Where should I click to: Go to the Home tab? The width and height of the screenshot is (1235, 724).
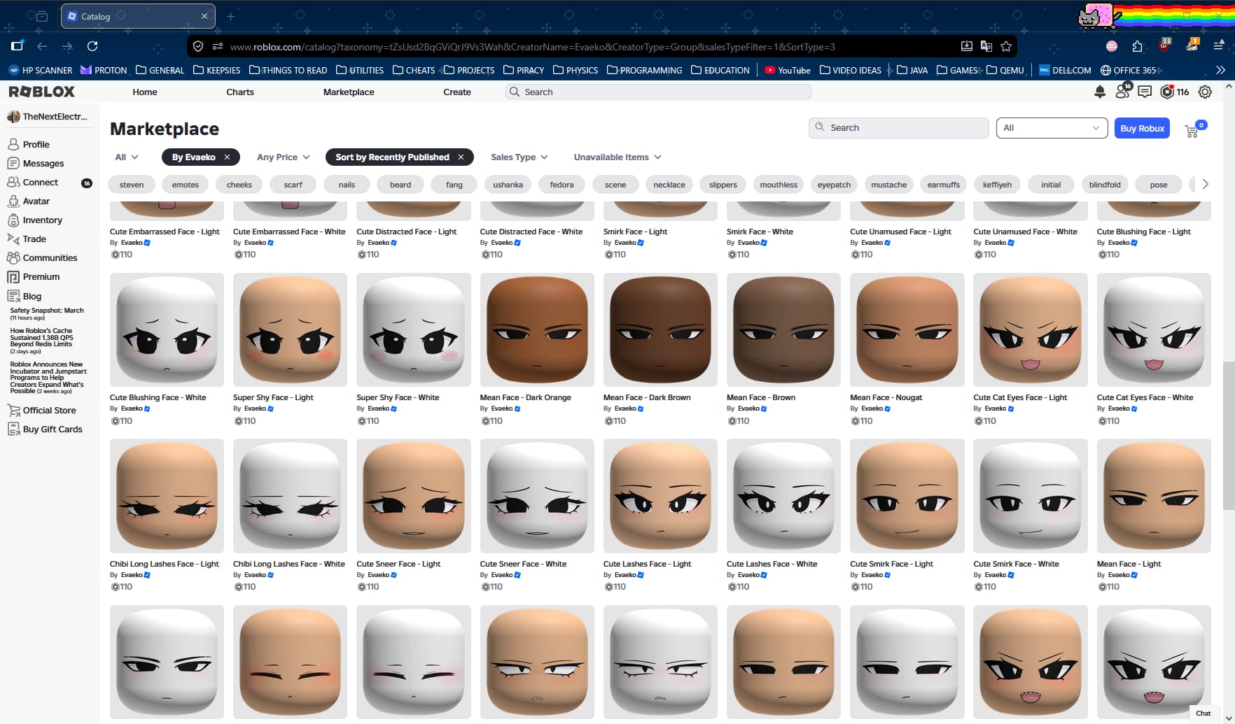(145, 92)
